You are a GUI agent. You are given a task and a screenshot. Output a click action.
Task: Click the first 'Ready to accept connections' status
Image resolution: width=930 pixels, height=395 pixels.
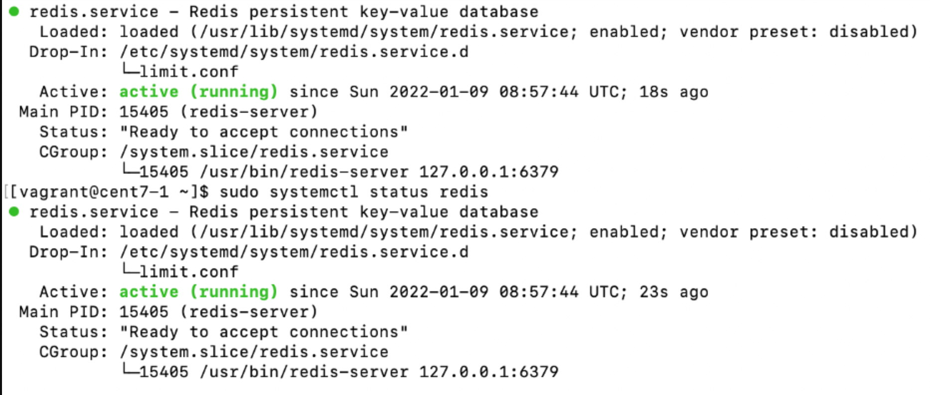(264, 132)
